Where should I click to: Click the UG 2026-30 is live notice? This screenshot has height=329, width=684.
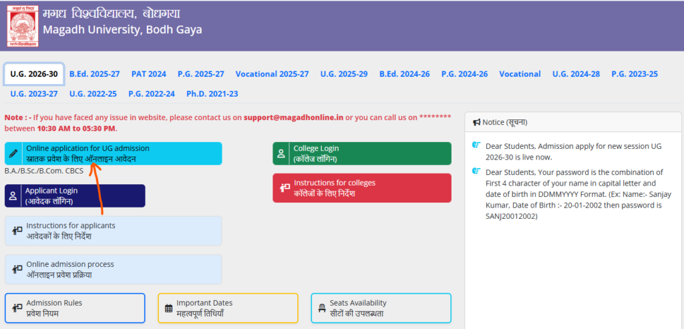574,151
